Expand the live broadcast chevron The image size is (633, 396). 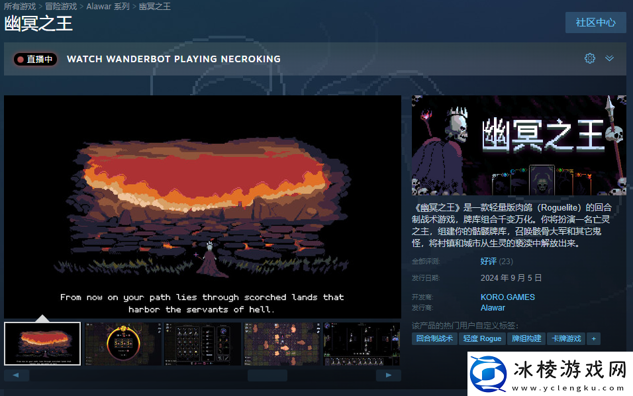point(610,58)
